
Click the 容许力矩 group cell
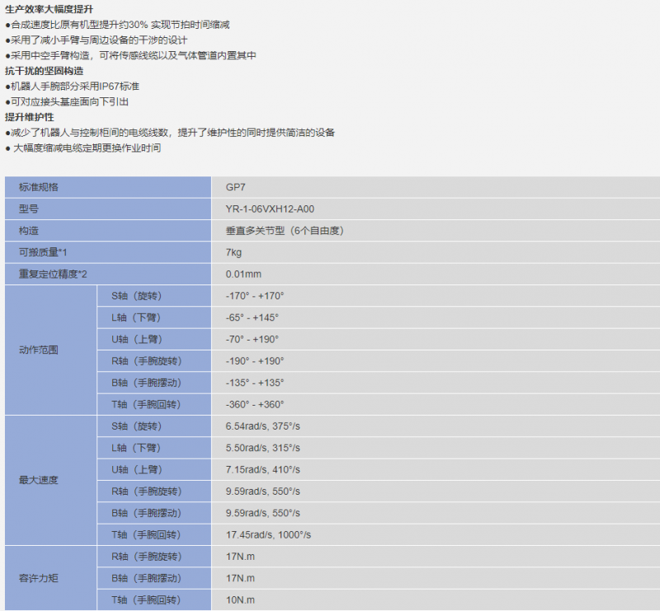[50, 578]
